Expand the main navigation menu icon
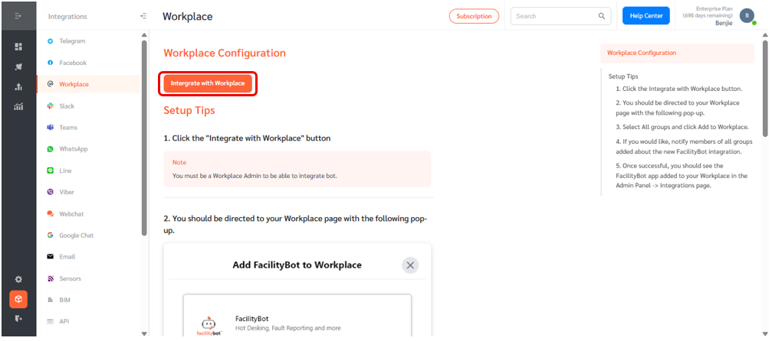The height and width of the screenshot is (341, 772). click(x=18, y=16)
